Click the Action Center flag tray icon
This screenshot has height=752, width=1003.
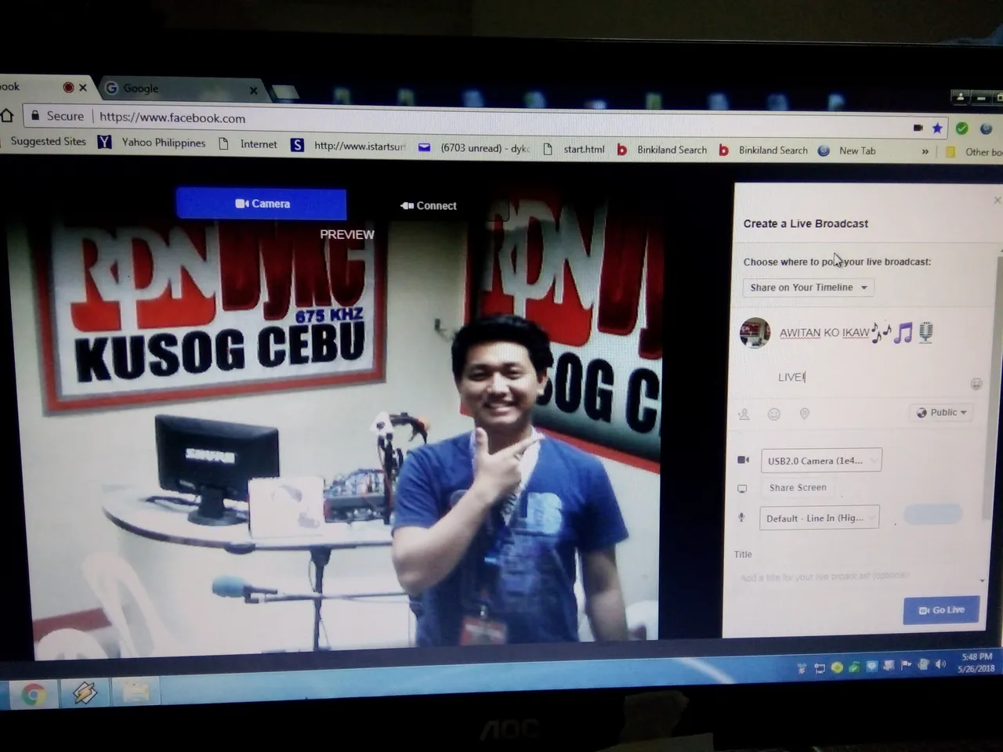906,666
